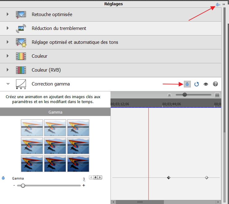The image size is (229, 204).
Task: Click the Gamma section header
Action: coord(55,112)
